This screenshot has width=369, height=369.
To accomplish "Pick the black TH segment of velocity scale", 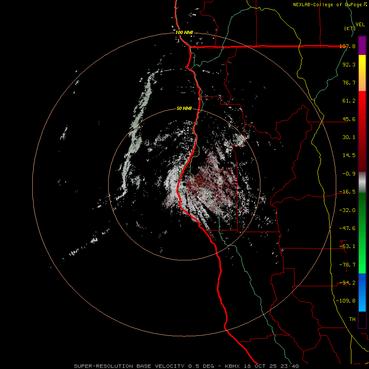I will tap(362, 319).
